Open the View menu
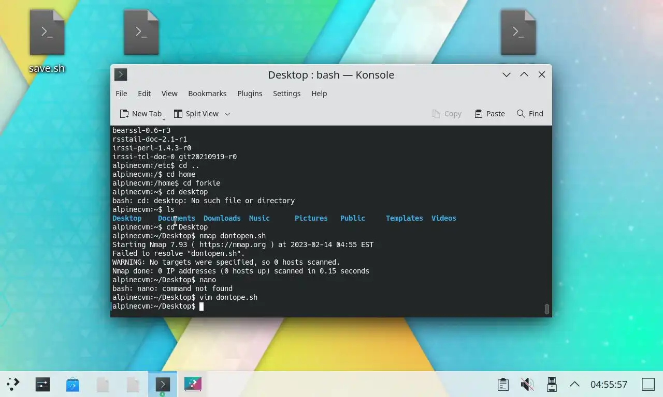 [x=169, y=94]
